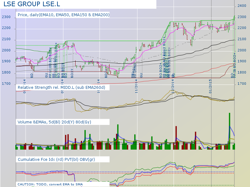
Task: Click the 1700 label on the left axis
Action: pos(6,84)
